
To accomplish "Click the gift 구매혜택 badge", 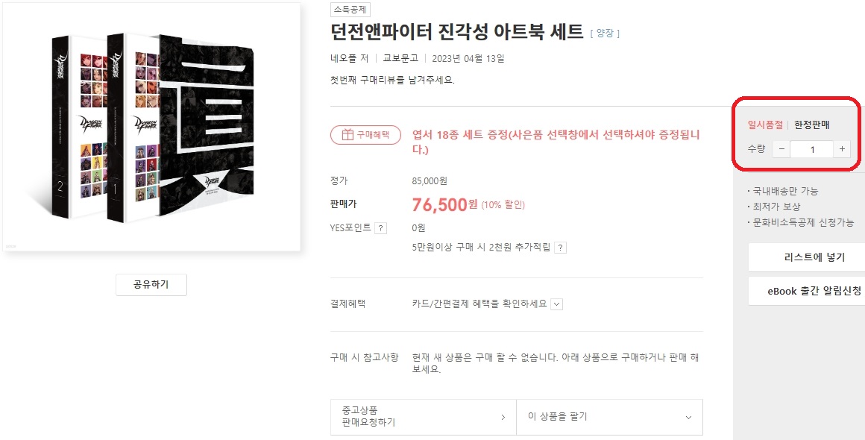I will (365, 135).
